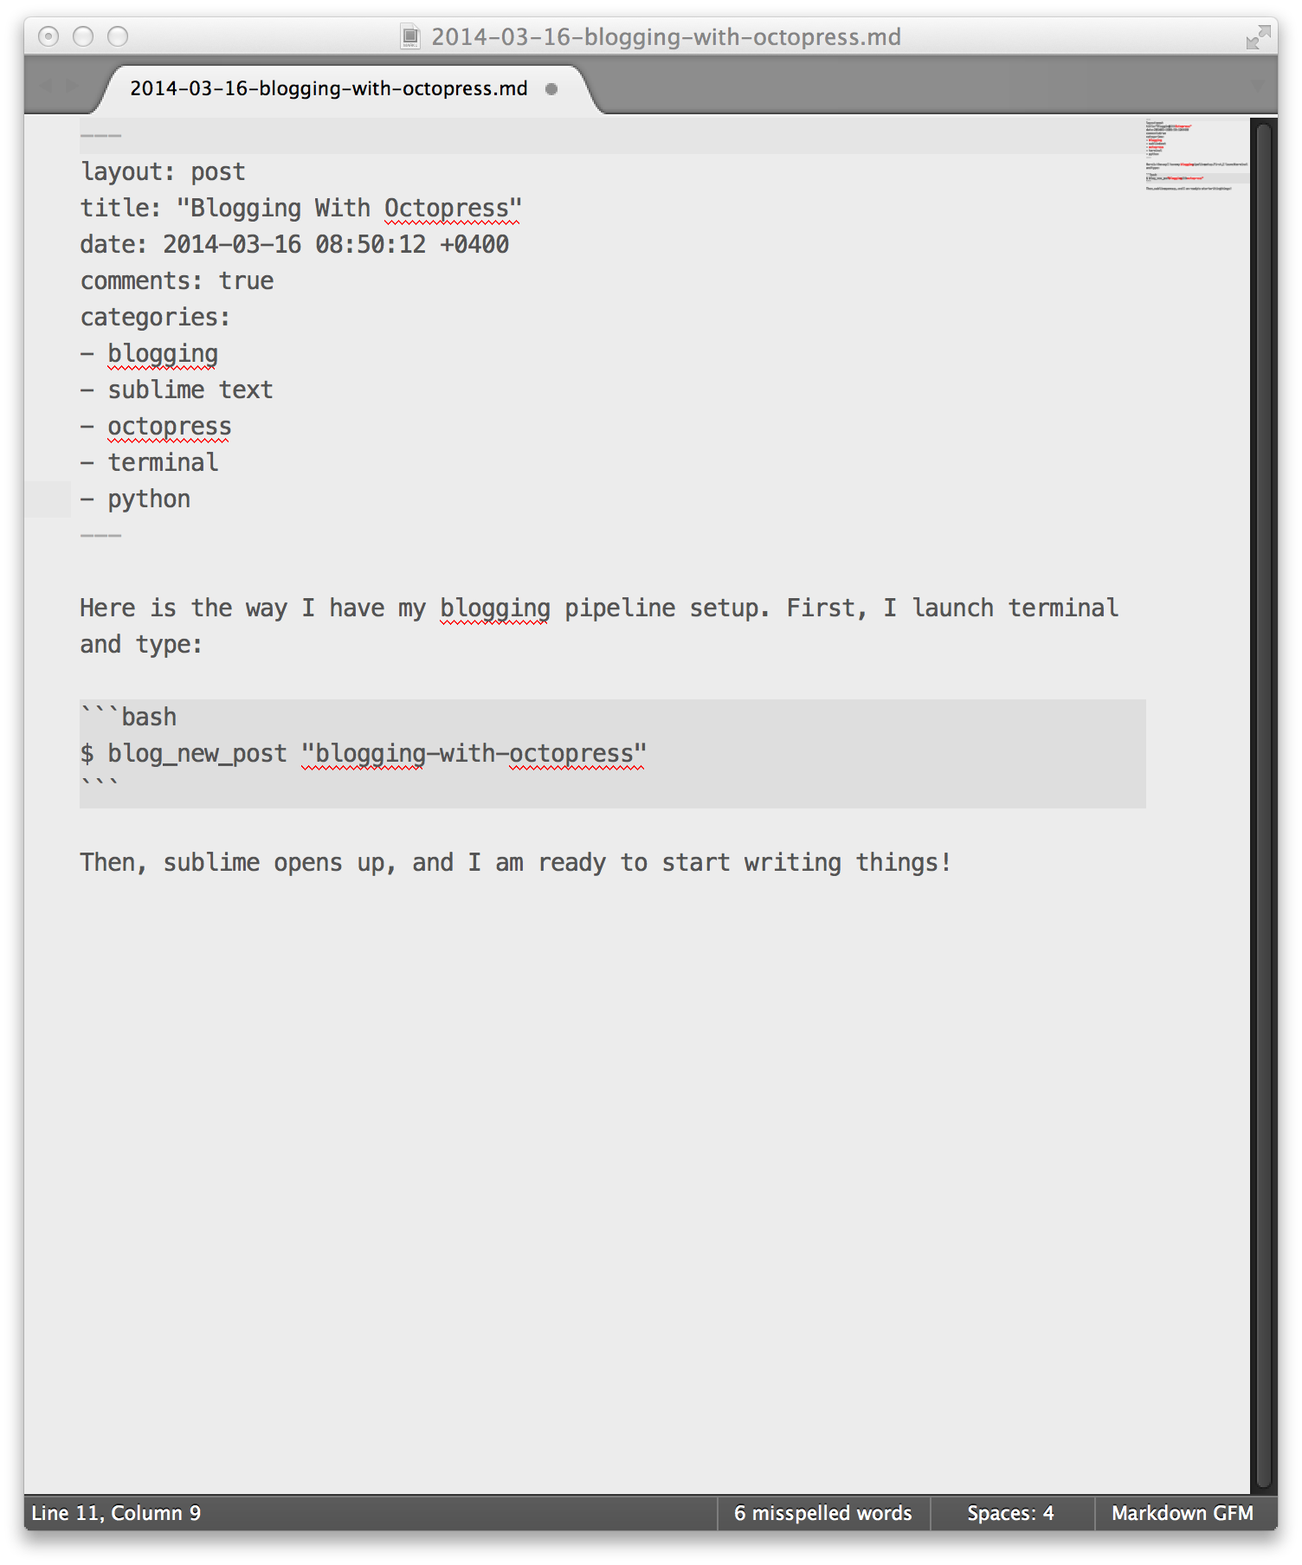Click the 'and type:' line
The image size is (1302, 1565).
[141, 644]
